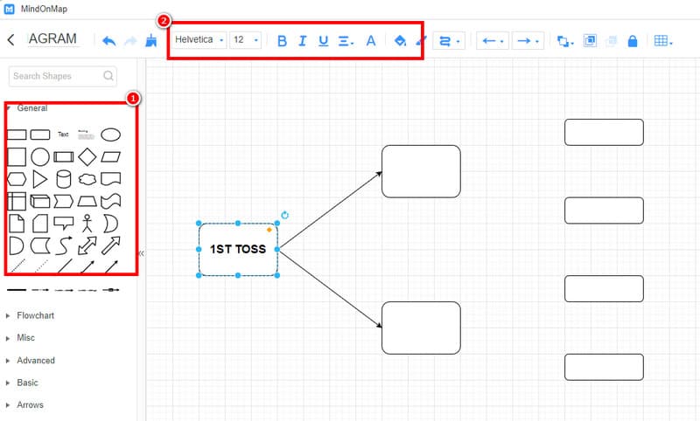Screen dimensions: 700x421
Task: Open the insert table dropdown
Action: point(663,41)
